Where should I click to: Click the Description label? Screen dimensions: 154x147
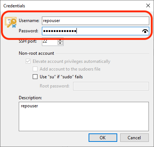click(30, 98)
